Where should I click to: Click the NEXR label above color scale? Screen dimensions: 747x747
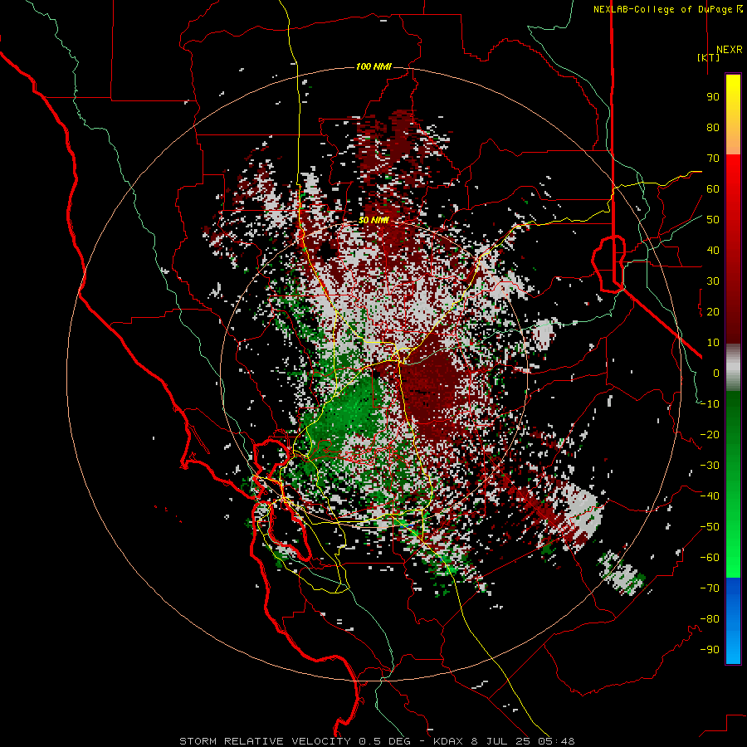pos(730,50)
